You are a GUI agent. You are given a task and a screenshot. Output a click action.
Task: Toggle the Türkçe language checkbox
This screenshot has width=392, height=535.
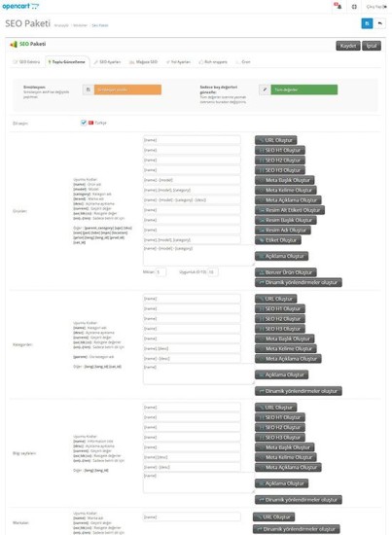[x=84, y=123]
